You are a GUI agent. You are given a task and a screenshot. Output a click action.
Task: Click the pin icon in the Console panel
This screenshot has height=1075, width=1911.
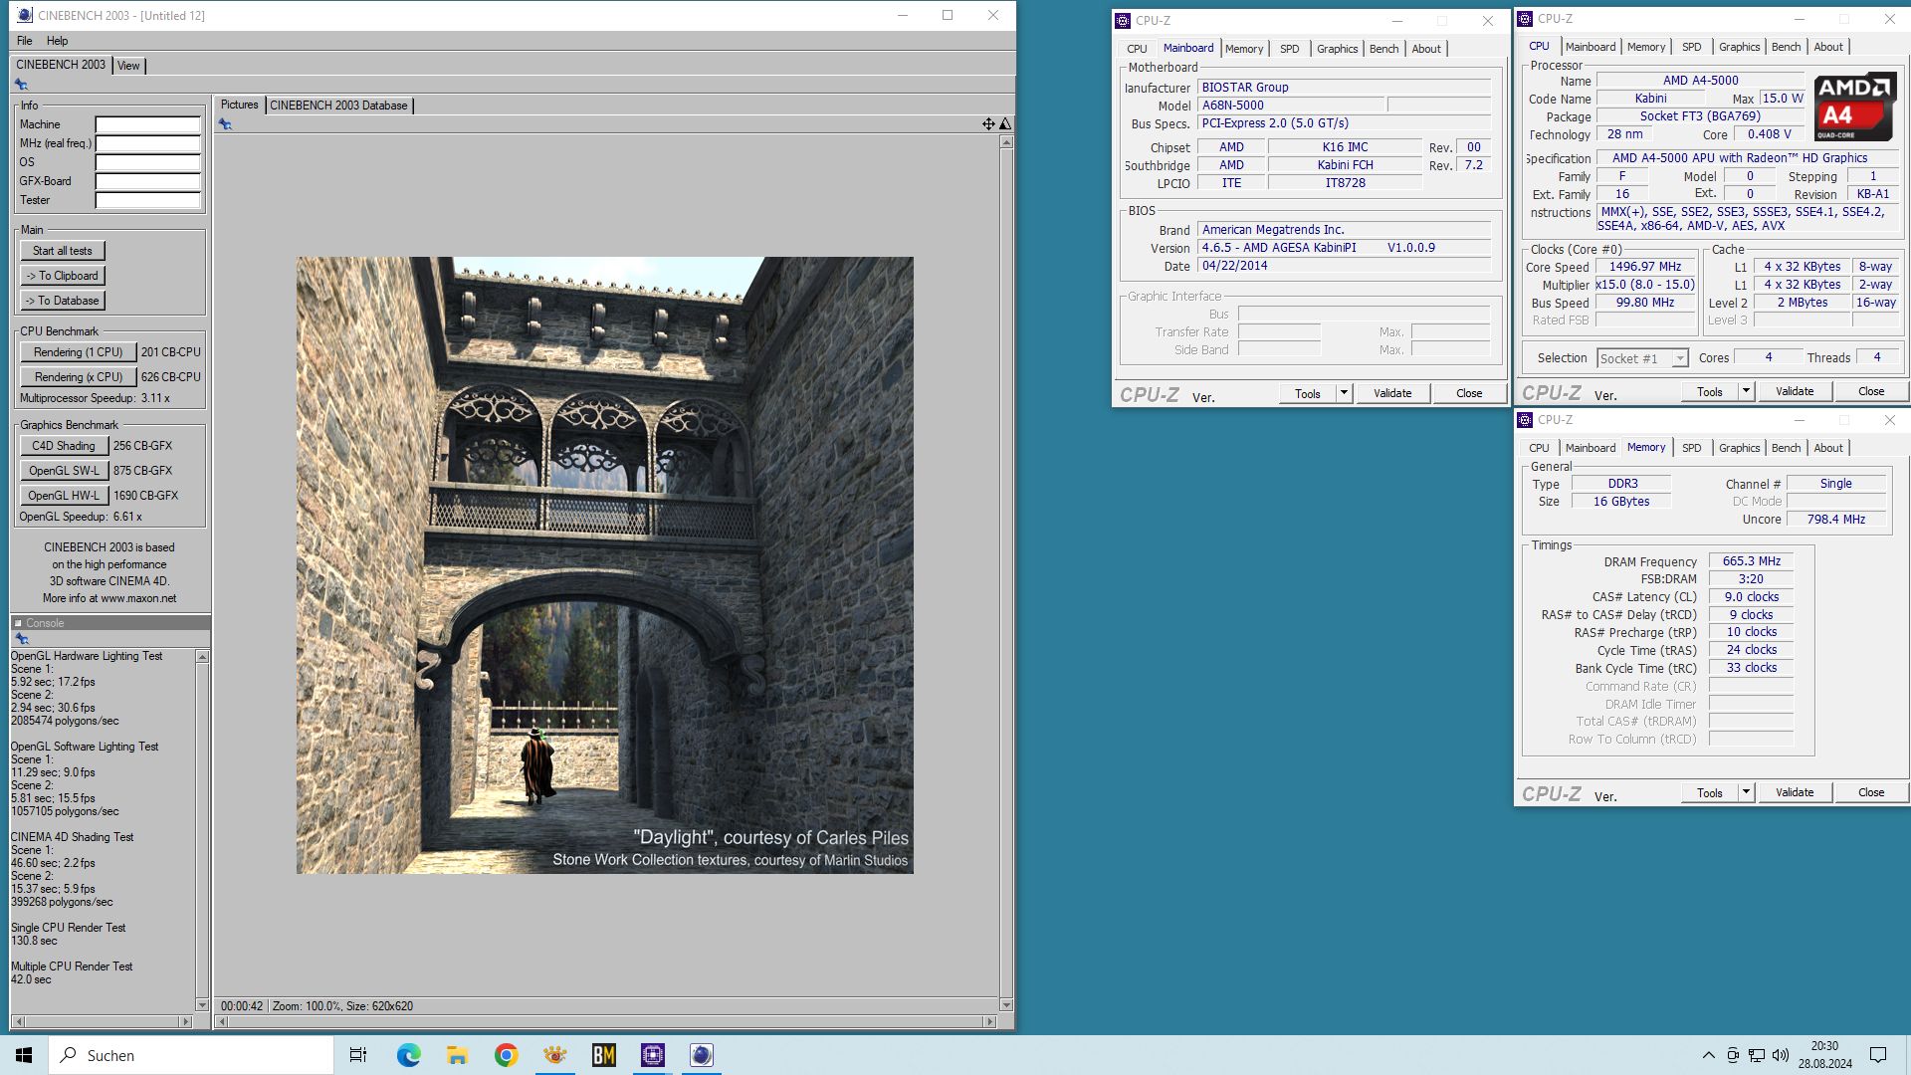pos(22,639)
